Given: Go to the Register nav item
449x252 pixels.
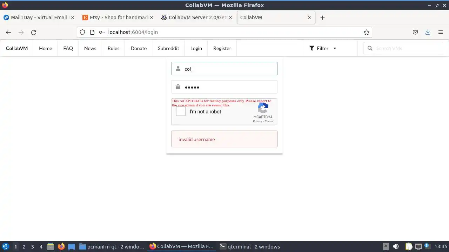Looking at the screenshot, I should [222, 48].
